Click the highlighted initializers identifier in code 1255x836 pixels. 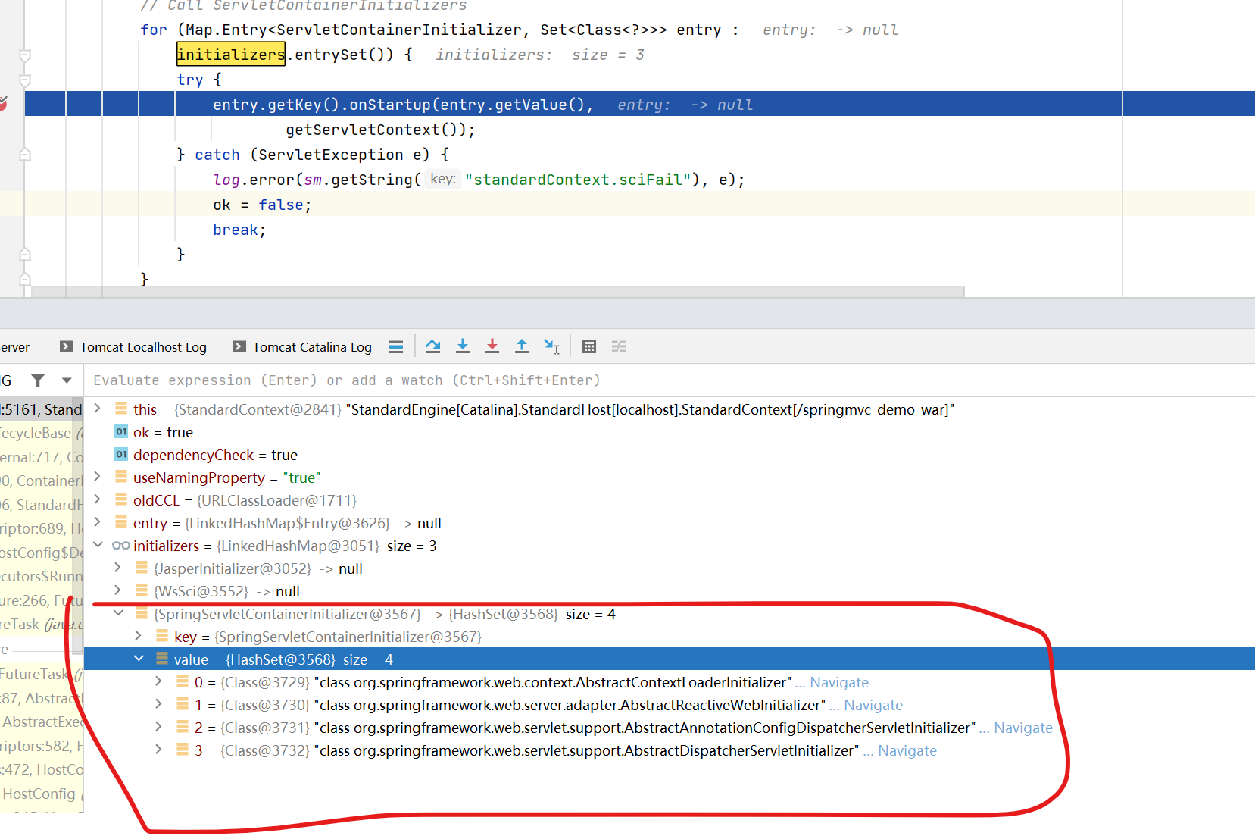coord(231,55)
